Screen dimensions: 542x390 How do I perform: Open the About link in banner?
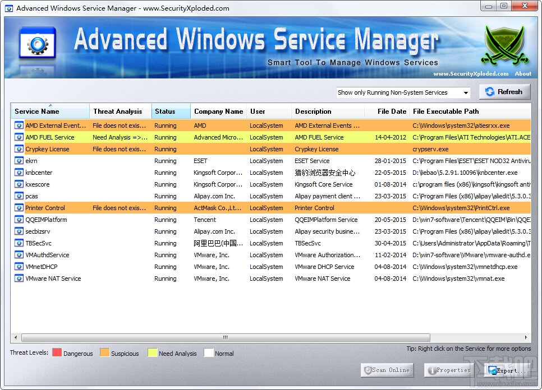pyautogui.click(x=523, y=73)
